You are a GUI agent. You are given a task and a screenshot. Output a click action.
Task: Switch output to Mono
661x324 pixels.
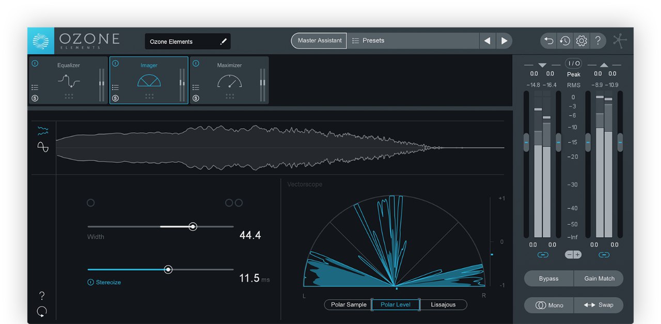point(548,305)
